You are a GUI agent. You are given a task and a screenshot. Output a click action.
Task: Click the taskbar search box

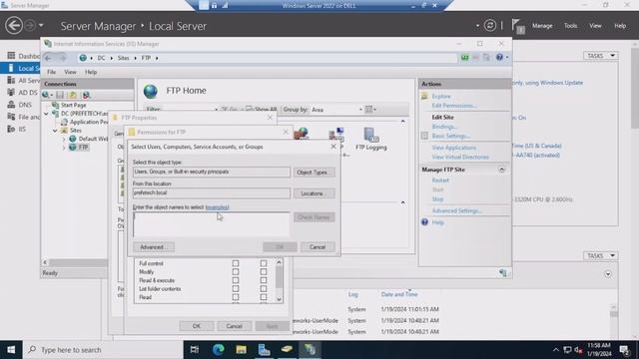tap(103, 350)
